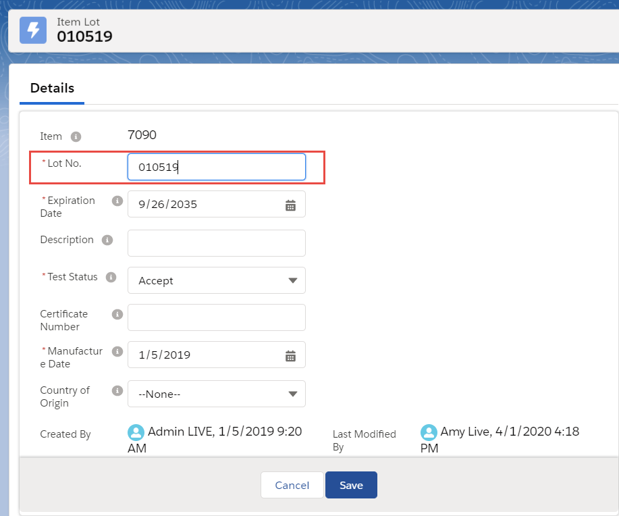
Task: Show info tooltip for Test Status
Action: pos(111,278)
